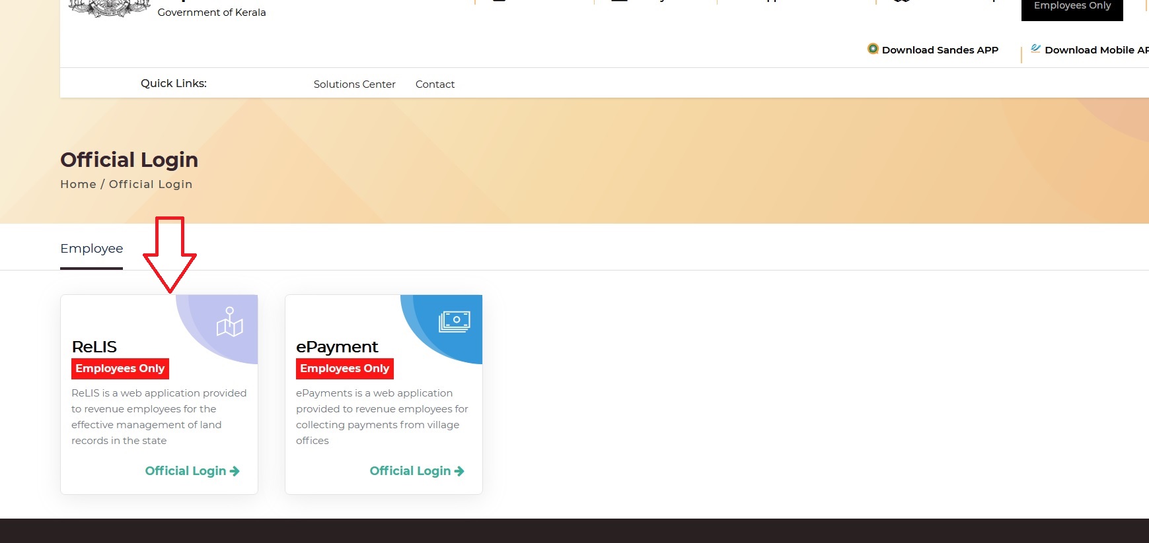Click the Official Login breadcrumb item

point(151,185)
